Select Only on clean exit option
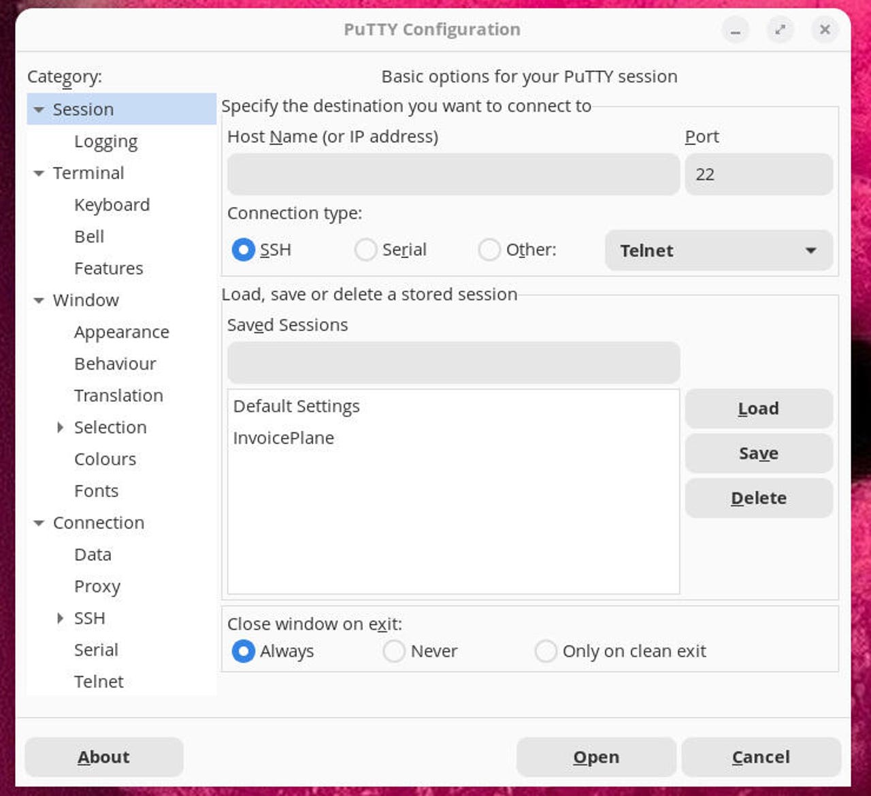The height and width of the screenshot is (796, 871). coord(546,652)
